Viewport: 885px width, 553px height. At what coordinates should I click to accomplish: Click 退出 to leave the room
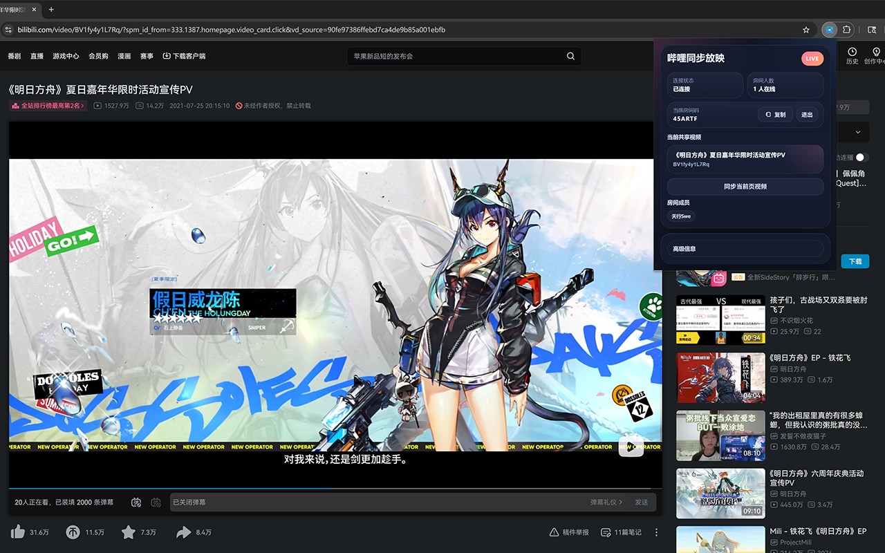pos(807,115)
